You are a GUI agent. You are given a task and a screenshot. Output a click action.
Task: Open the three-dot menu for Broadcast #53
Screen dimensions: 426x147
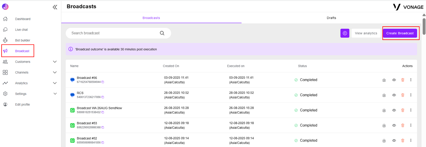411,125
